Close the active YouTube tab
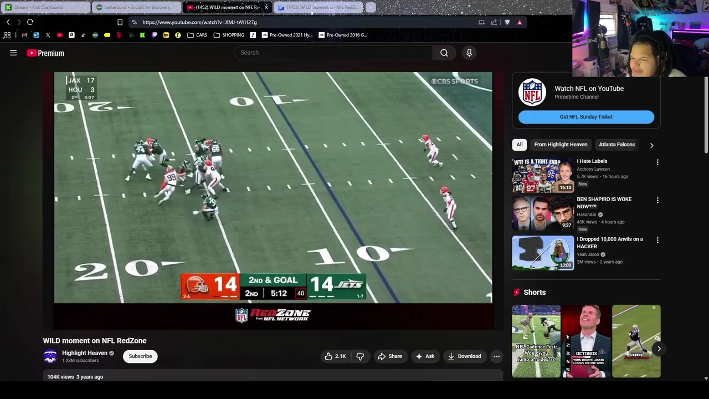 266,7
